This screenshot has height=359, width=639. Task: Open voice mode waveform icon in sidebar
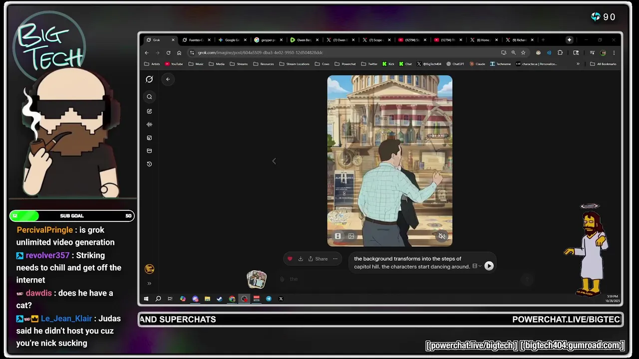click(x=149, y=125)
